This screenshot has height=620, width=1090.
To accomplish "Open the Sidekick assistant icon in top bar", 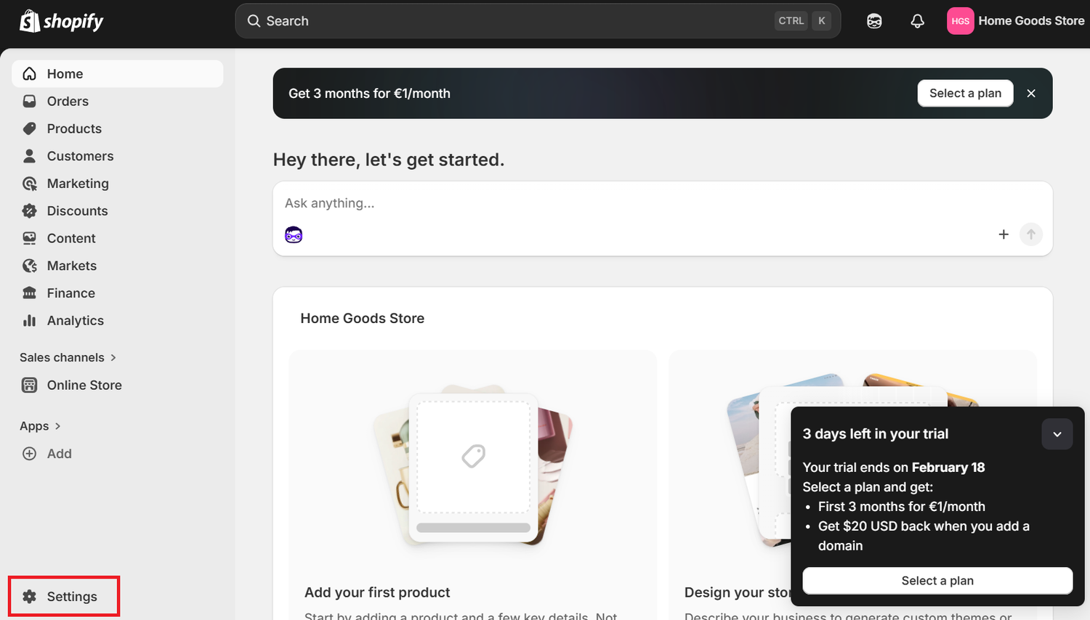I will click(874, 21).
